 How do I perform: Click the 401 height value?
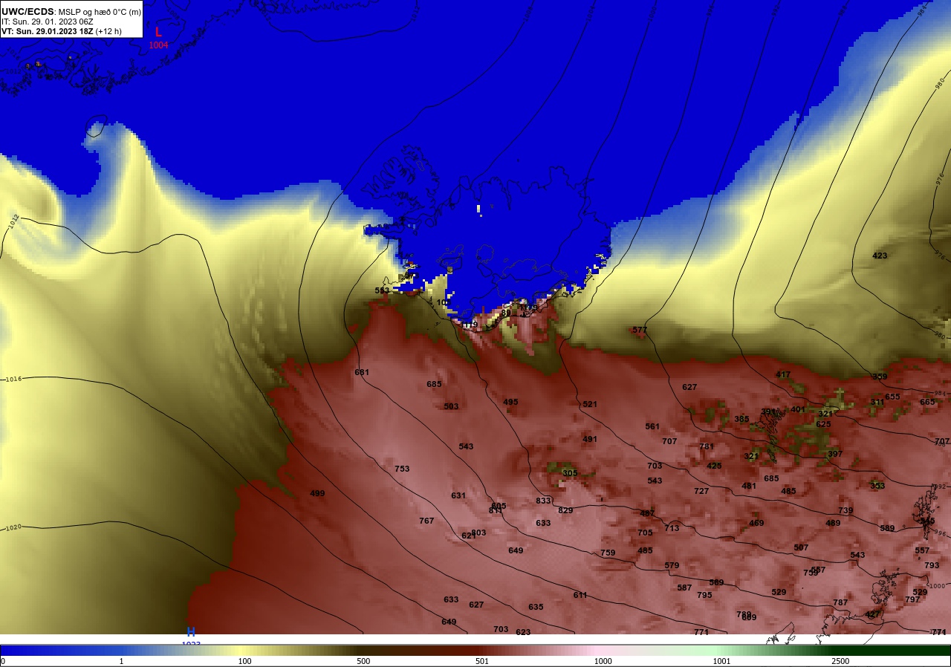tap(798, 409)
